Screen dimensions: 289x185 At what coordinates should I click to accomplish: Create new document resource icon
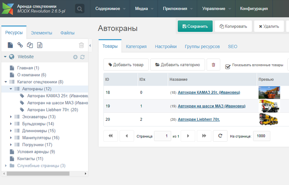(x=10, y=45)
